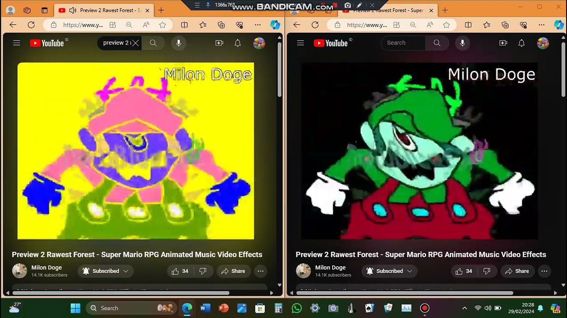Go back in right browser window
This screenshot has height=318, width=567.
tap(297, 25)
